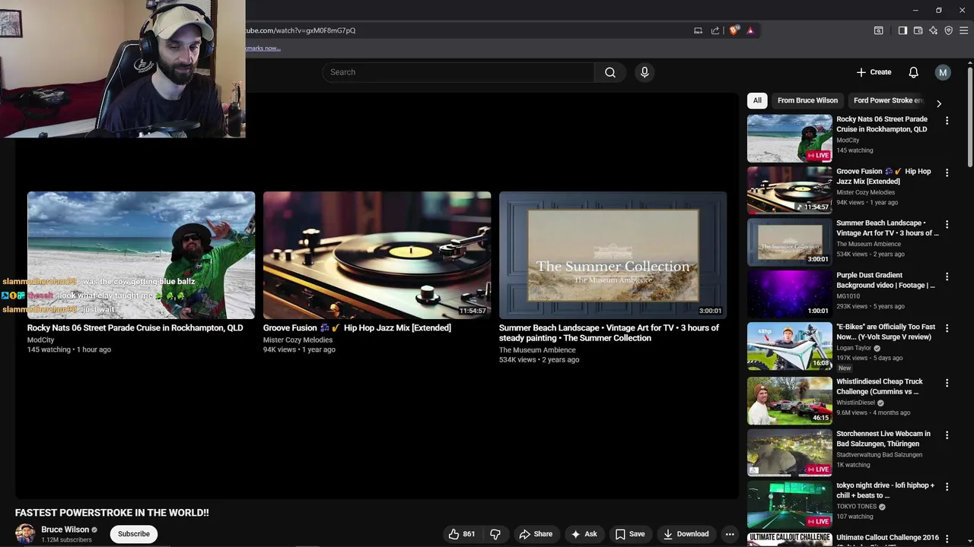The image size is (974, 547).
Task: Open options menu for Groove Fusion sidebar video
Action: (947, 172)
